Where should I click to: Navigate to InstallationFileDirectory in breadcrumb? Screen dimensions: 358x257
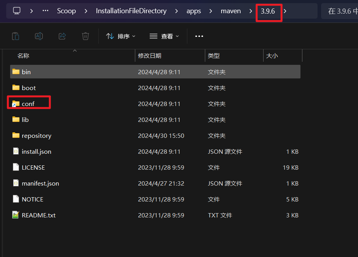click(x=131, y=11)
